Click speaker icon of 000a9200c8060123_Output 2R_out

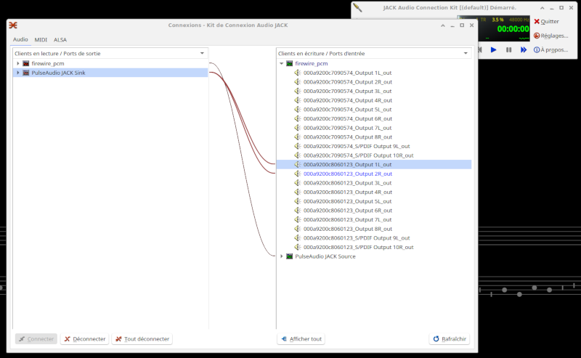click(298, 174)
